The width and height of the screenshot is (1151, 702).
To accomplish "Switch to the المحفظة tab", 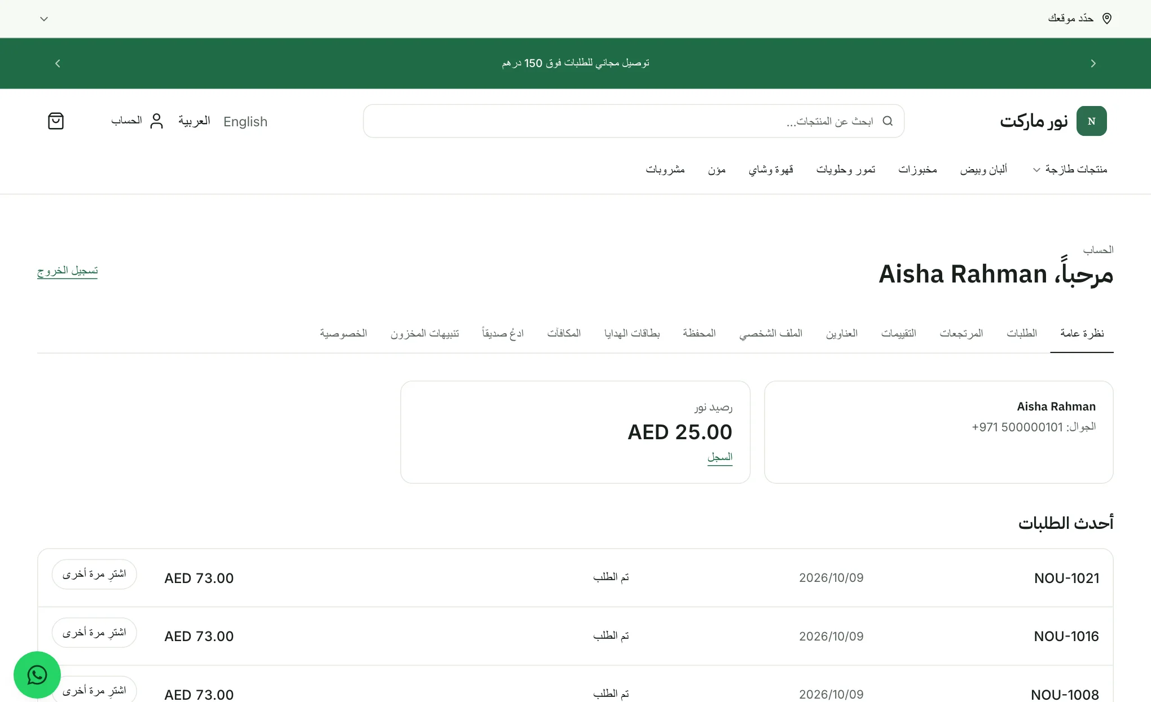I will [x=699, y=333].
